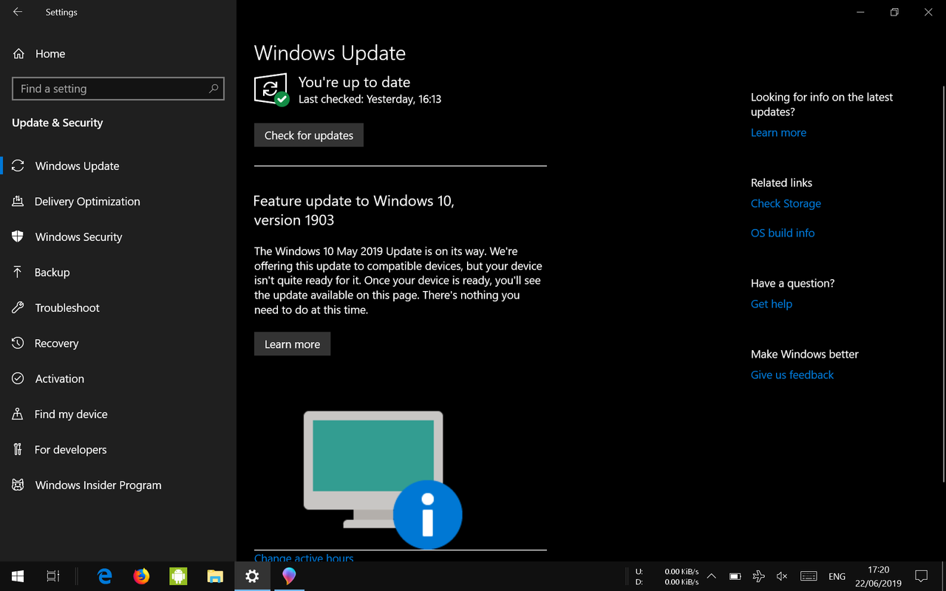Viewport: 946px width, 591px height.
Task: Click the Home icon in sidebar
Action: click(18, 54)
